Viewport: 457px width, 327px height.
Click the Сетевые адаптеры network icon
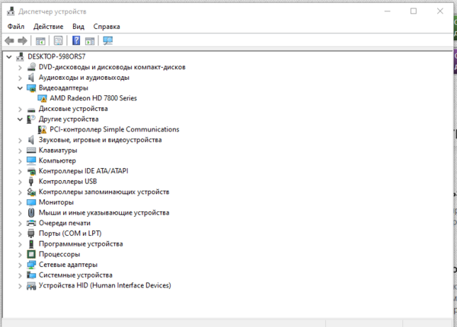(x=31, y=265)
